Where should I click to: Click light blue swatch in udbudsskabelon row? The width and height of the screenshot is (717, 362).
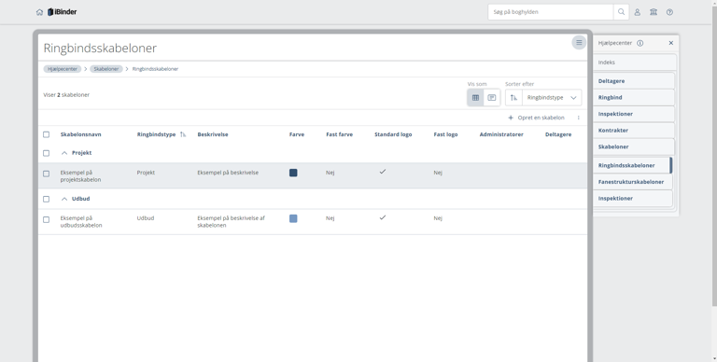[x=293, y=218]
